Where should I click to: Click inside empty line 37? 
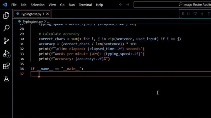121,74
